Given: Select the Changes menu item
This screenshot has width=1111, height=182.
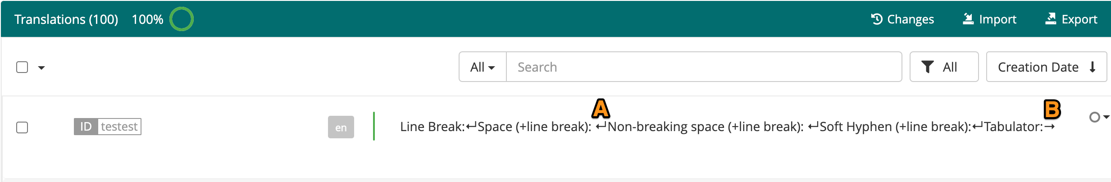Looking at the screenshot, I should point(902,19).
